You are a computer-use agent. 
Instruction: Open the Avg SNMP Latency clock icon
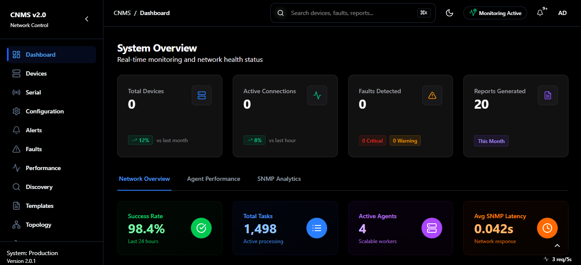(547, 228)
